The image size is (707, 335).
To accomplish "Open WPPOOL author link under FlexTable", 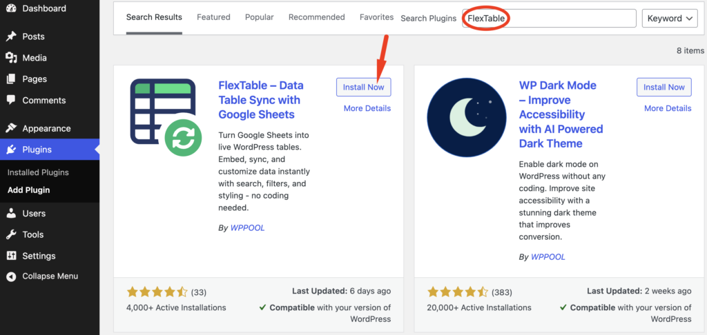I will (248, 228).
